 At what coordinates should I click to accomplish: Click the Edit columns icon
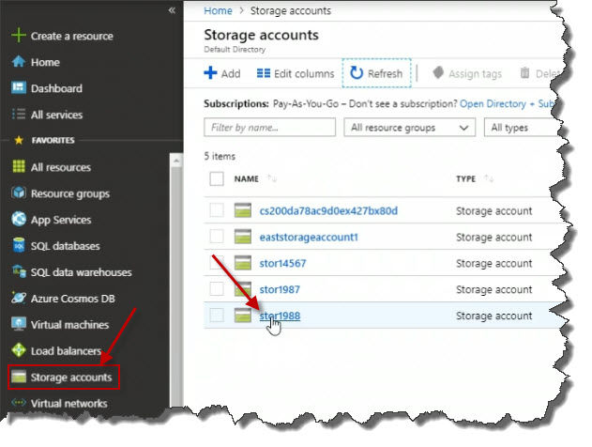264,73
